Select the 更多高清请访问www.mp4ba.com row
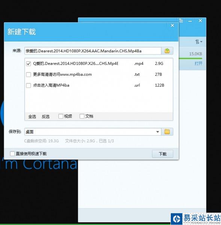 [63, 74]
